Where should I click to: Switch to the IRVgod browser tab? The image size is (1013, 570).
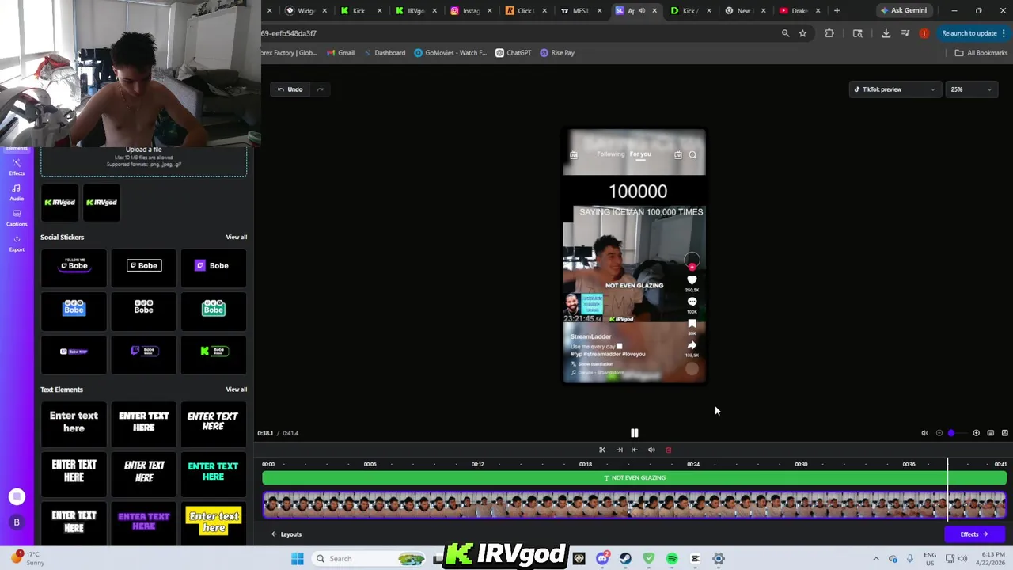click(x=415, y=11)
